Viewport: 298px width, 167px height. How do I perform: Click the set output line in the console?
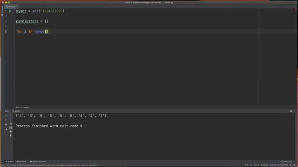tap(61, 116)
